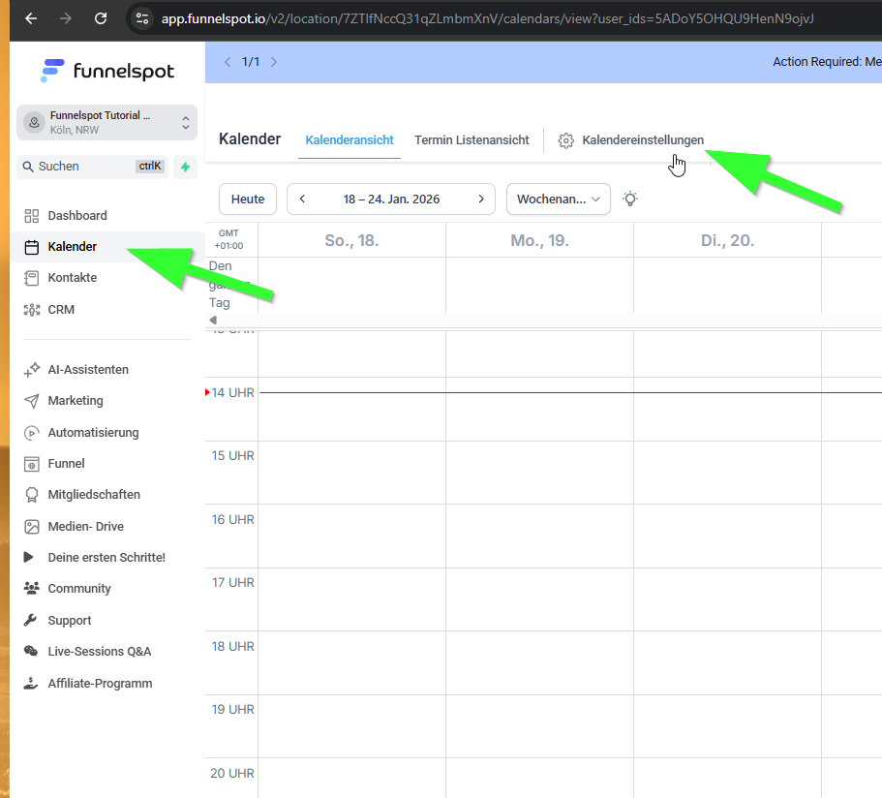The width and height of the screenshot is (882, 798).
Task: Click the play triangle icon for first steps
Action: (28, 557)
